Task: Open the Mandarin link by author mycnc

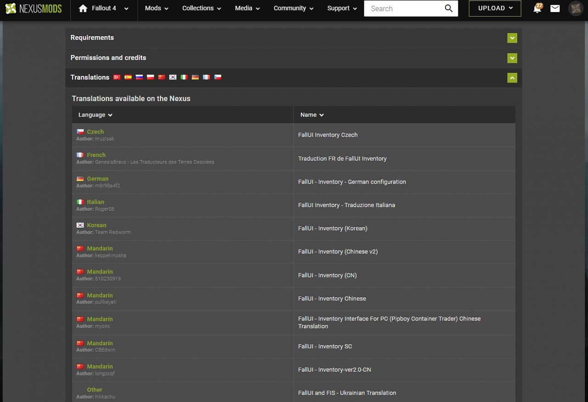Action: coord(100,319)
